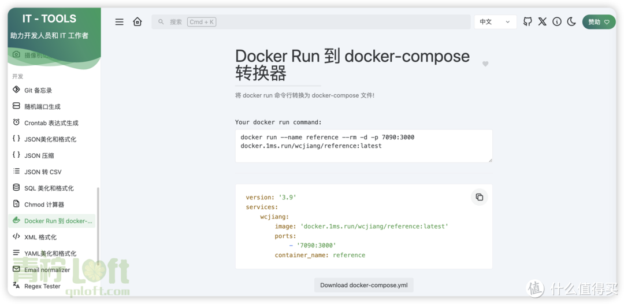Select Chmod 计算器 from sidebar
This screenshot has width=624, height=304.
click(x=44, y=205)
